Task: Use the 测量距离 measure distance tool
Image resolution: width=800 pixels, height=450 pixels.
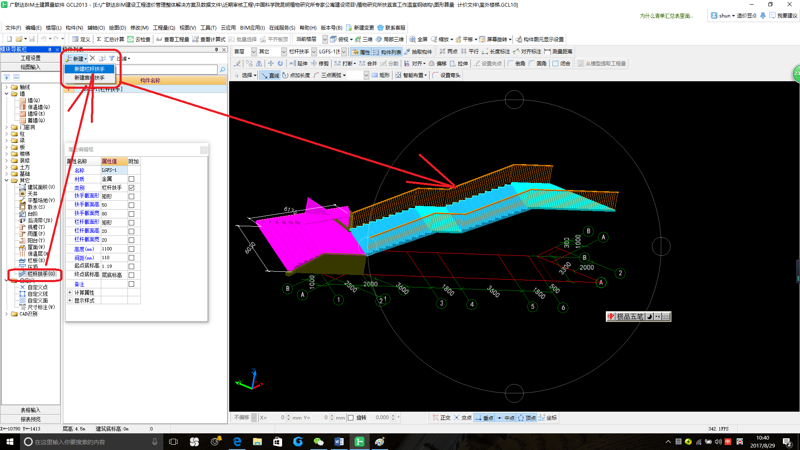Action: (x=558, y=52)
